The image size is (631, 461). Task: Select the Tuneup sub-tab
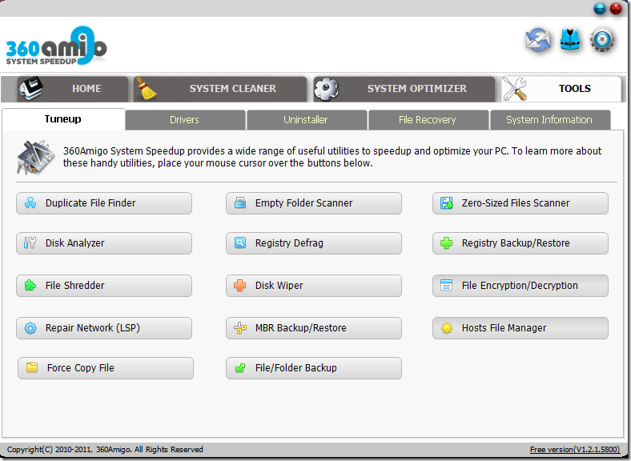[x=63, y=119]
